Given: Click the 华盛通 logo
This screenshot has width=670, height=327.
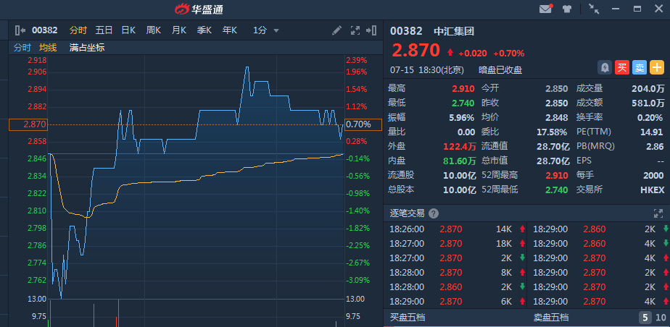Looking at the screenshot, I should [199, 9].
